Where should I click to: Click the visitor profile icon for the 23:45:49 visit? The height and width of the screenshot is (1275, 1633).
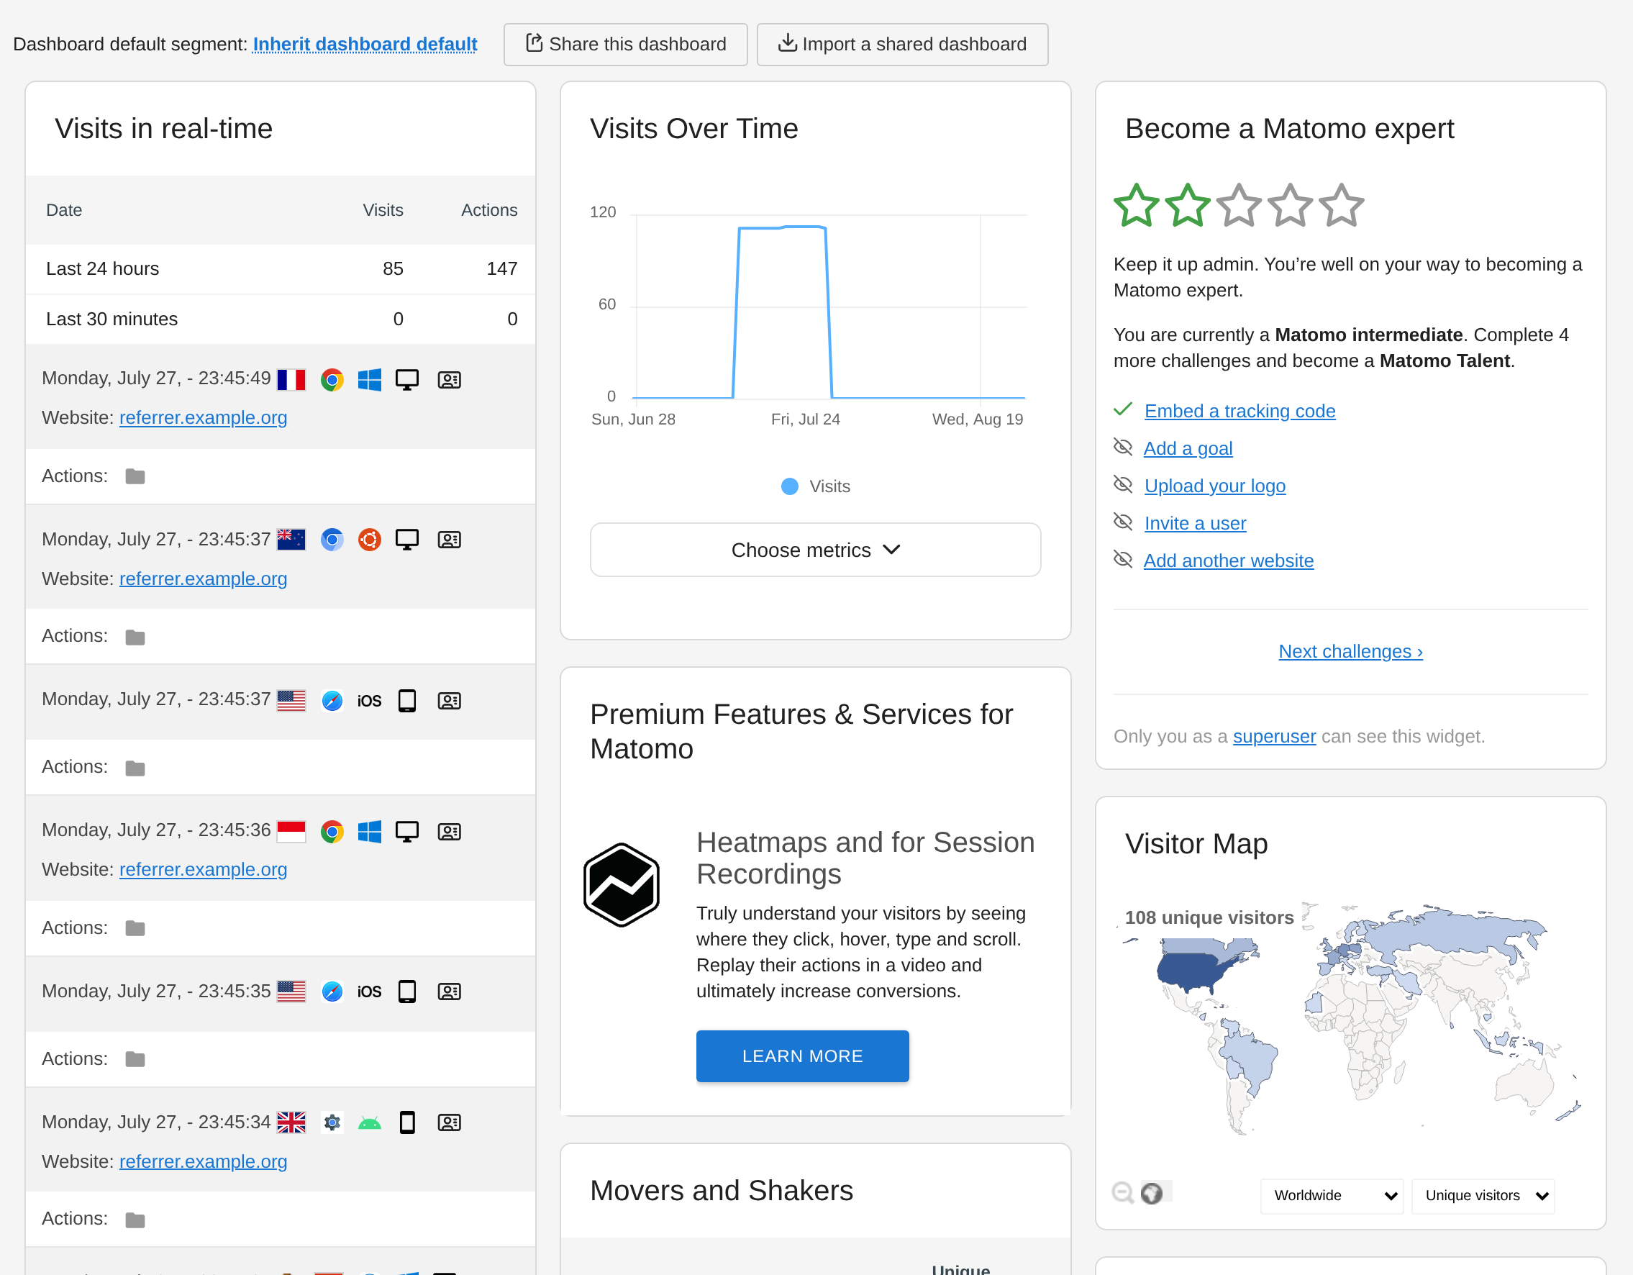coord(449,380)
